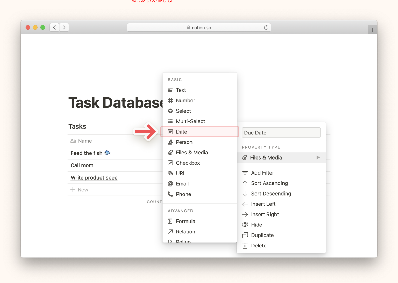The height and width of the screenshot is (283, 398).
Task: Pick the Multi-Select property type
Action: pos(190,121)
